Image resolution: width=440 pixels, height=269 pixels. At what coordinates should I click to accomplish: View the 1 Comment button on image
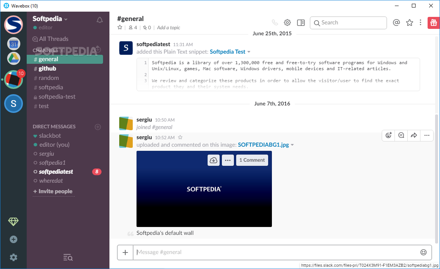click(252, 160)
